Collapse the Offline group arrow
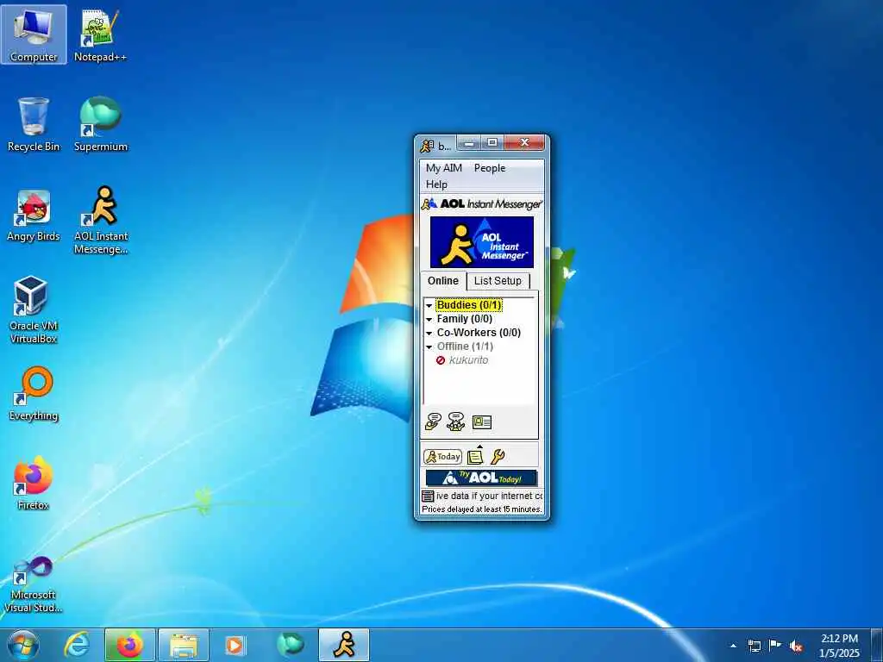The height and width of the screenshot is (662, 883). pyautogui.click(x=429, y=347)
